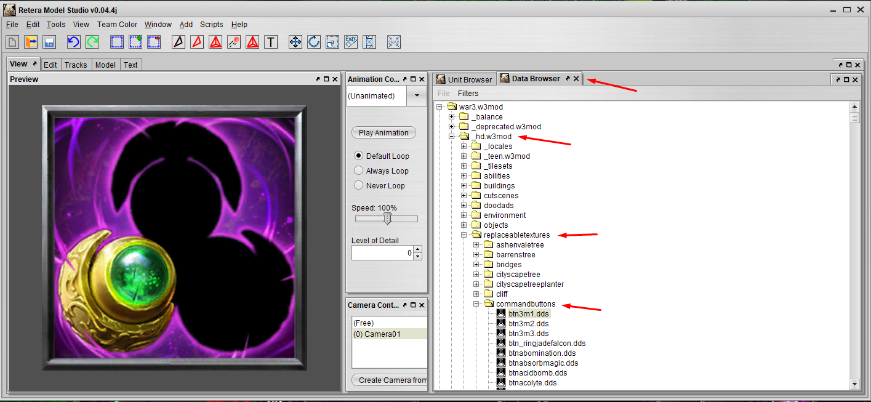Switch to the Tracks tab
This screenshot has width=871, height=402.
click(x=76, y=65)
